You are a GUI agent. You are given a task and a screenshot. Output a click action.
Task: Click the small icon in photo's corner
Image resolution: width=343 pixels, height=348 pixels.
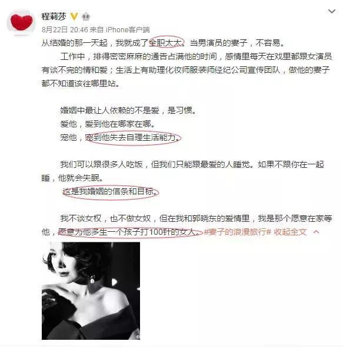click(138, 337)
